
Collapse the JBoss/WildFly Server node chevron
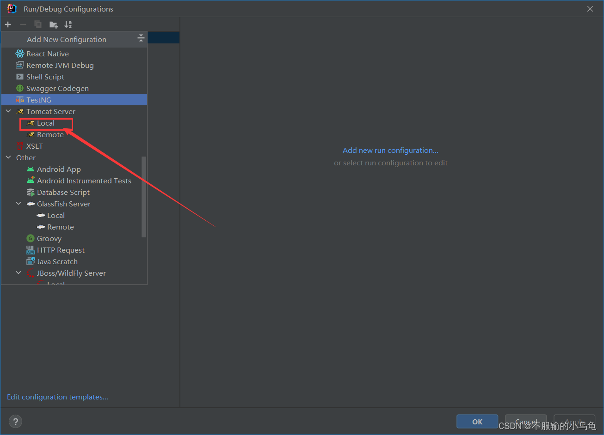coord(18,273)
